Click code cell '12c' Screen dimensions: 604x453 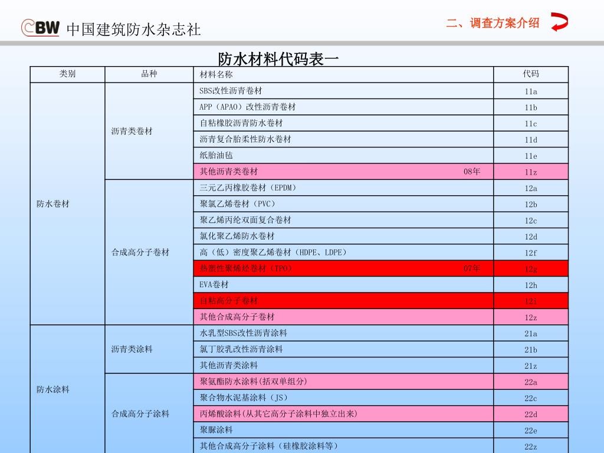click(x=531, y=220)
